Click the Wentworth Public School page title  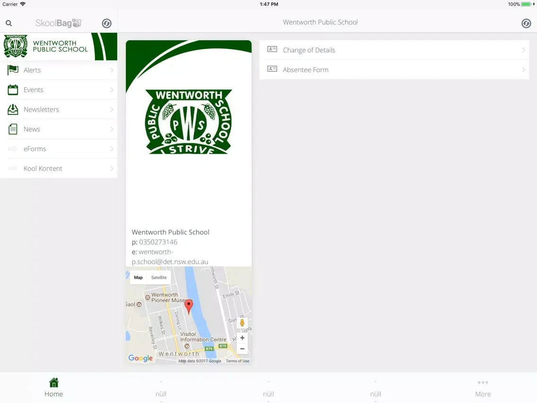(320, 22)
